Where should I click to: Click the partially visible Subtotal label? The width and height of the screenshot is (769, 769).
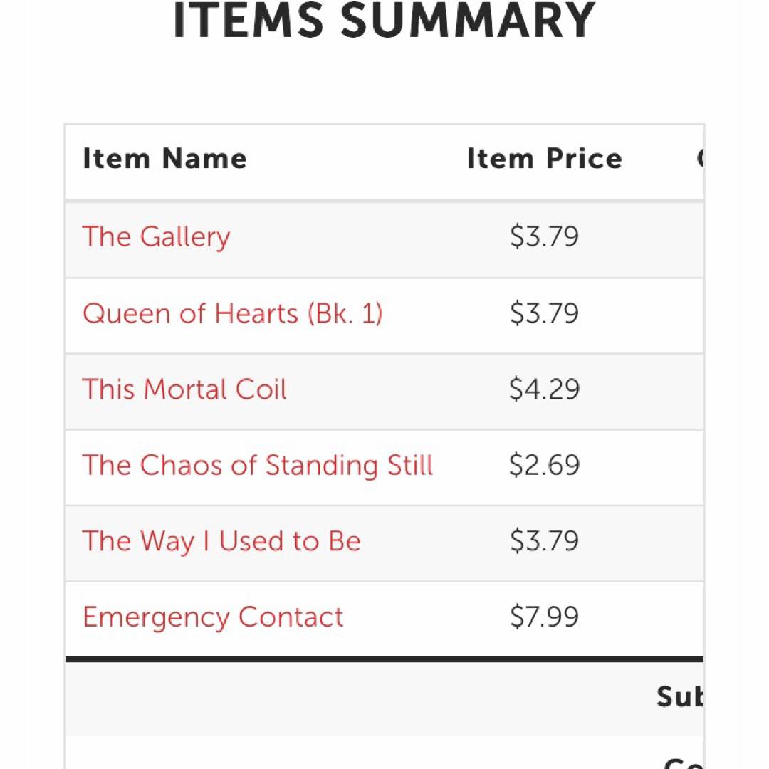[x=679, y=698]
